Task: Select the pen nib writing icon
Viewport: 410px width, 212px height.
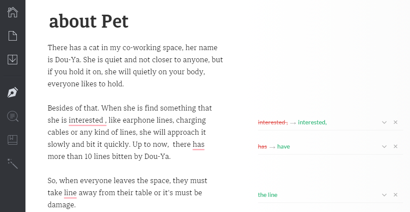Action: point(13,92)
